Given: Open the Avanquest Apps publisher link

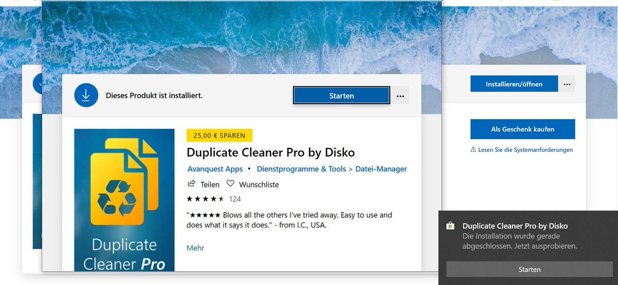Looking at the screenshot, I should [215, 169].
